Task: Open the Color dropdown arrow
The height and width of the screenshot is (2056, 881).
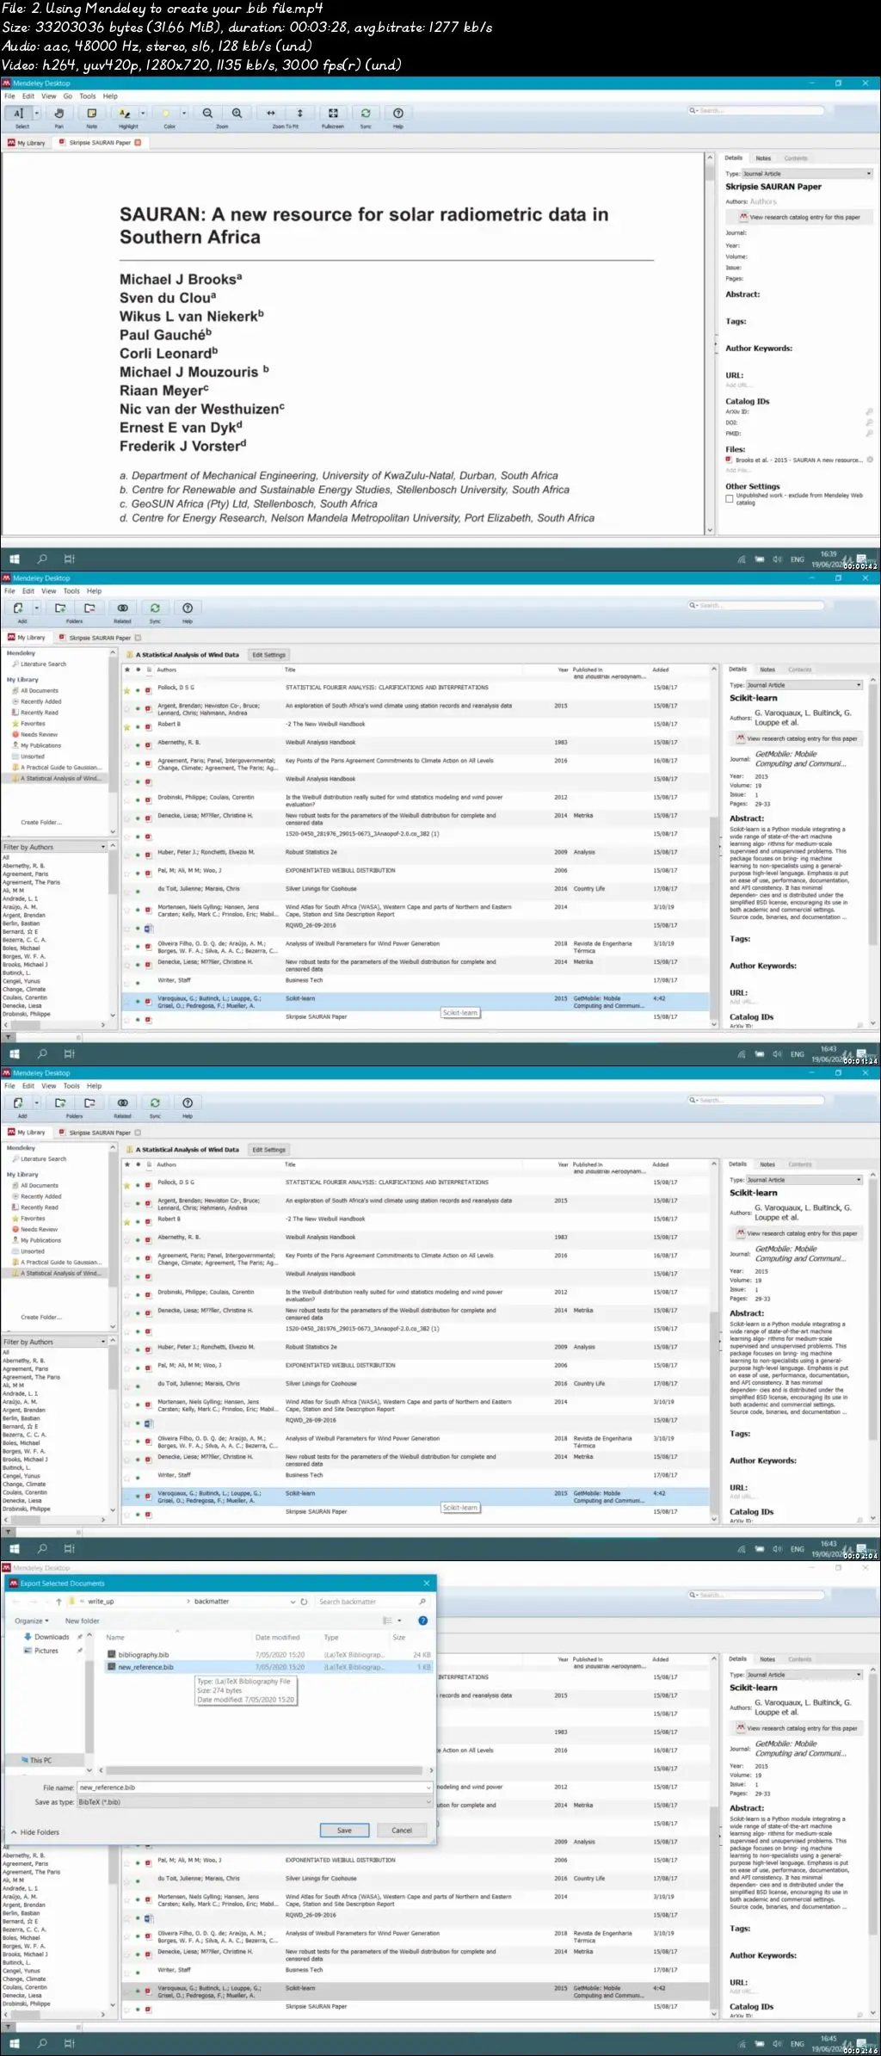Action: 184,113
